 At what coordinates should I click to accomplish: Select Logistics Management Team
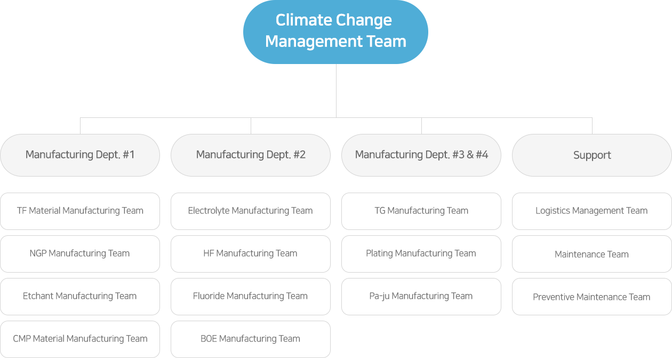point(592,211)
